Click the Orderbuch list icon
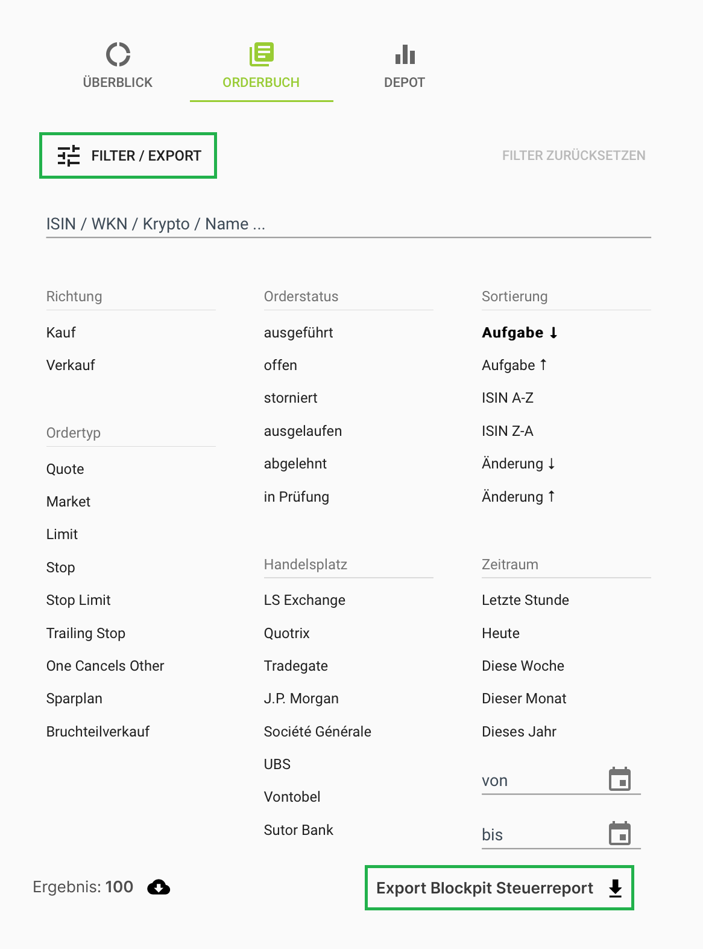703x949 pixels. click(x=261, y=54)
